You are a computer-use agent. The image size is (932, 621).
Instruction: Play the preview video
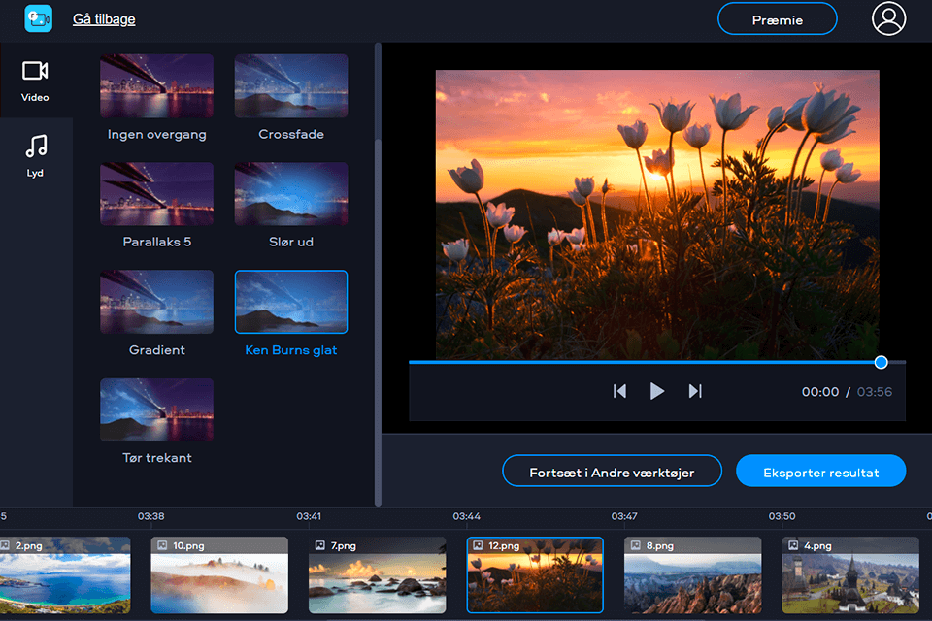pyautogui.click(x=657, y=391)
